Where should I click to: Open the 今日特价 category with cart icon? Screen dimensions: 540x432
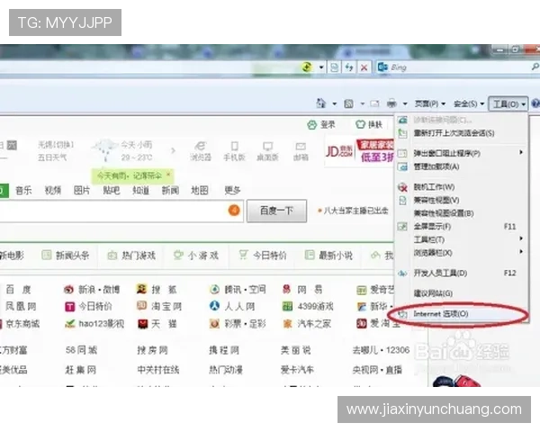click(x=263, y=256)
